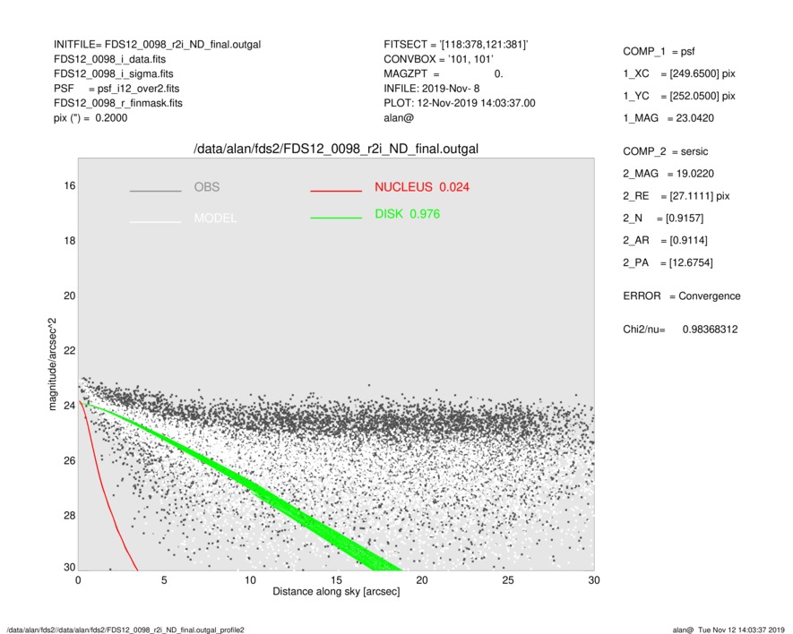Click the FITSECT parameter text
The image size is (793, 634).
click(x=456, y=44)
